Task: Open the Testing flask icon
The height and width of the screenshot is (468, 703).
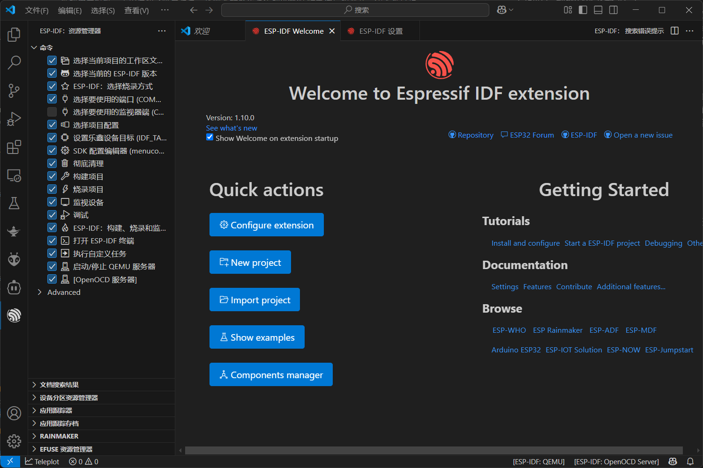Action: point(14,203)
